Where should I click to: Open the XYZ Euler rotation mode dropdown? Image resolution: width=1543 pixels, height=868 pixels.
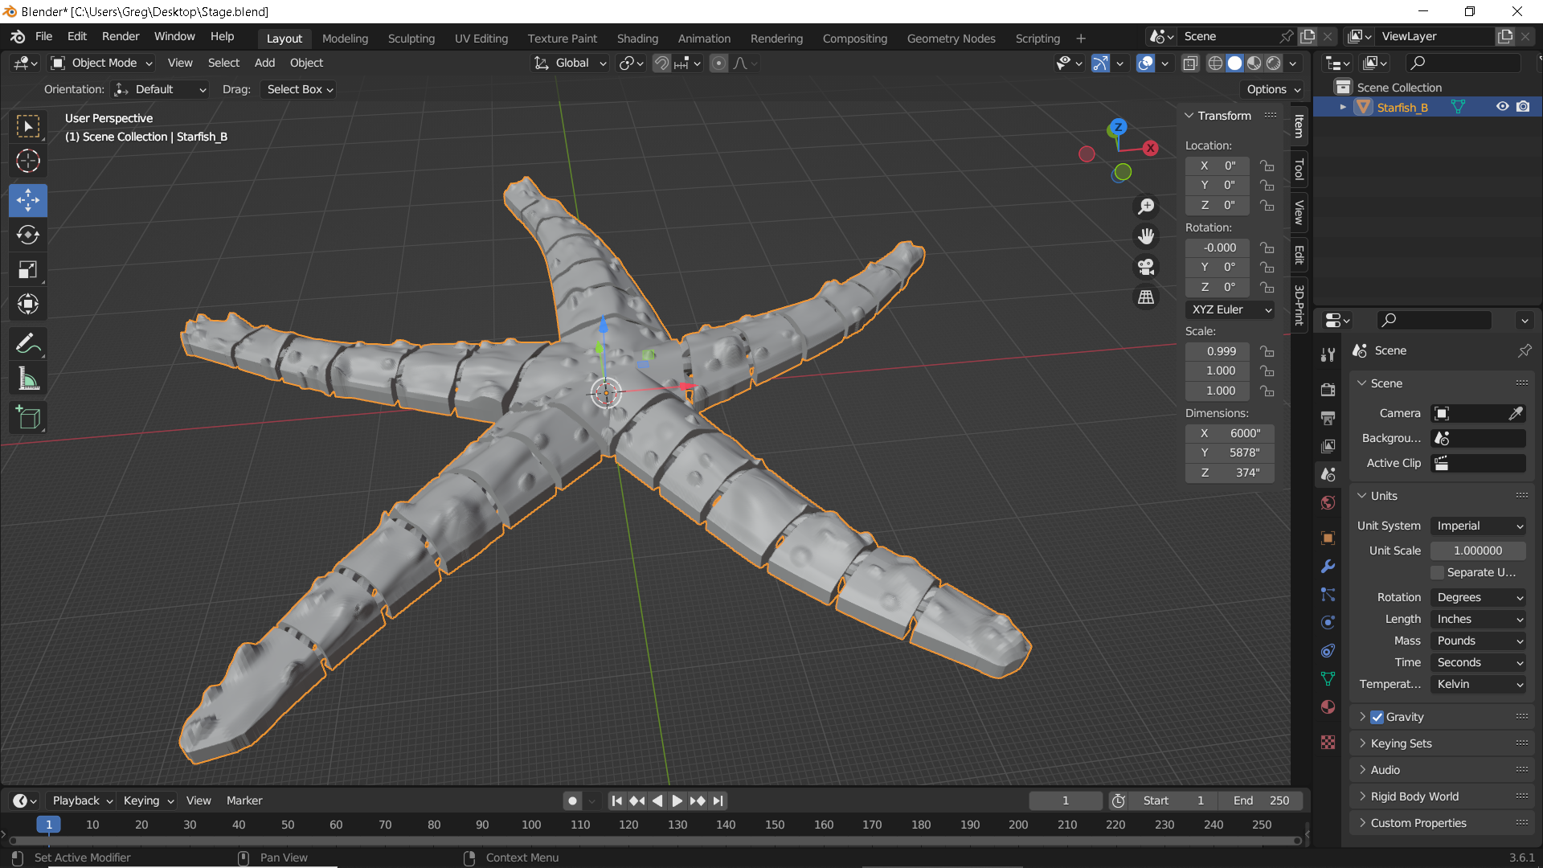click(1230, 309)
